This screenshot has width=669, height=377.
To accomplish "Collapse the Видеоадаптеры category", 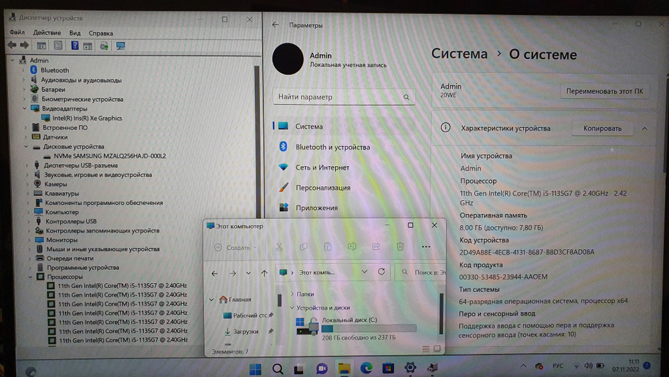I will 25,108.
